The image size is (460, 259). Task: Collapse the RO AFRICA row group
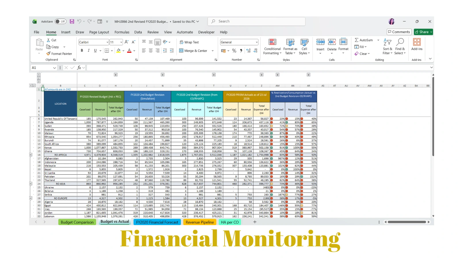[30, 155]
